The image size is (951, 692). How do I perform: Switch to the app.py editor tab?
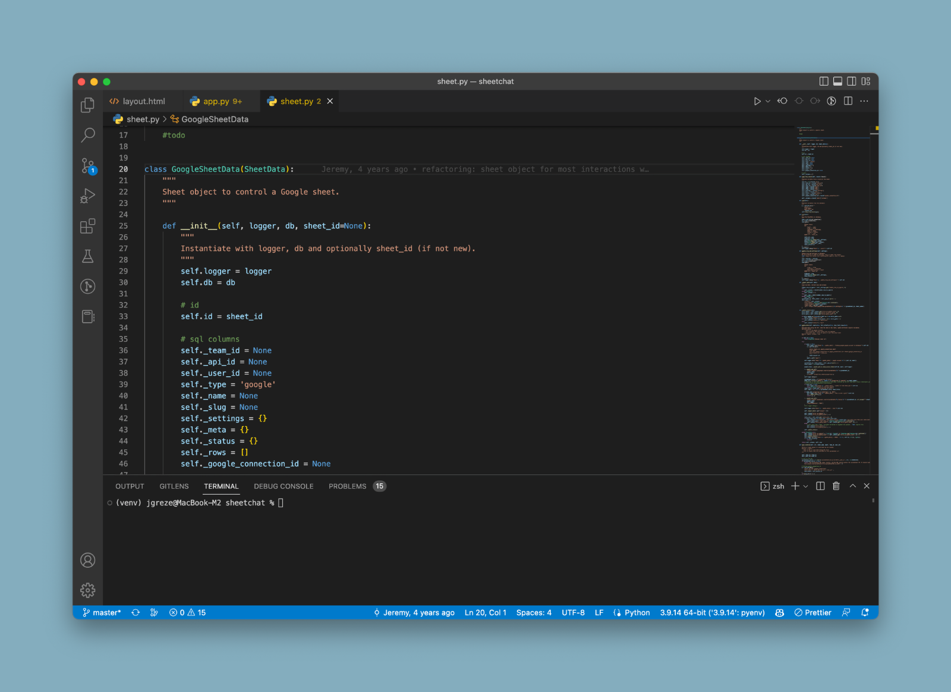click(x=216, y=101)
